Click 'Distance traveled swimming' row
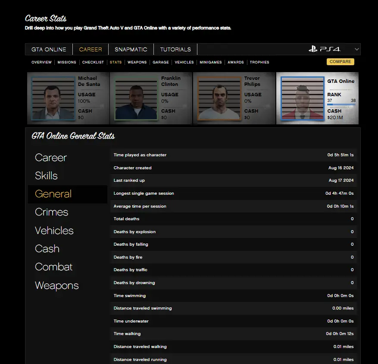Image resolution: width=378 pixels, height=364 pixels. click(233, 308)
